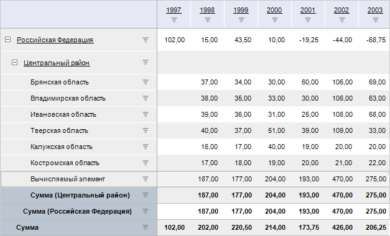
Task: Click filter icon for Костромская область row
Action: coord(146,163)
